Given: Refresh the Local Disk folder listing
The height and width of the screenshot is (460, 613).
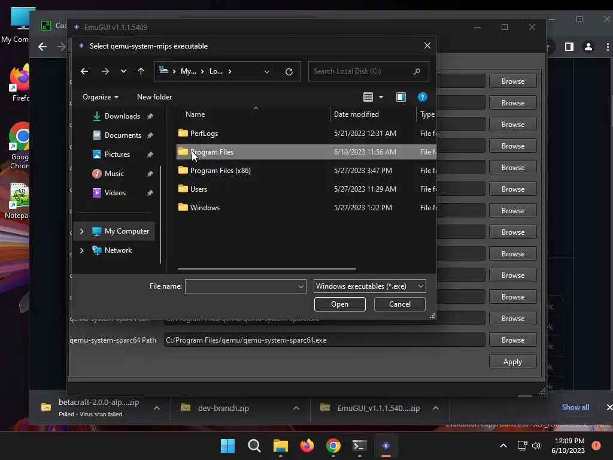Looking at the screenshot, I should [289, 72].
